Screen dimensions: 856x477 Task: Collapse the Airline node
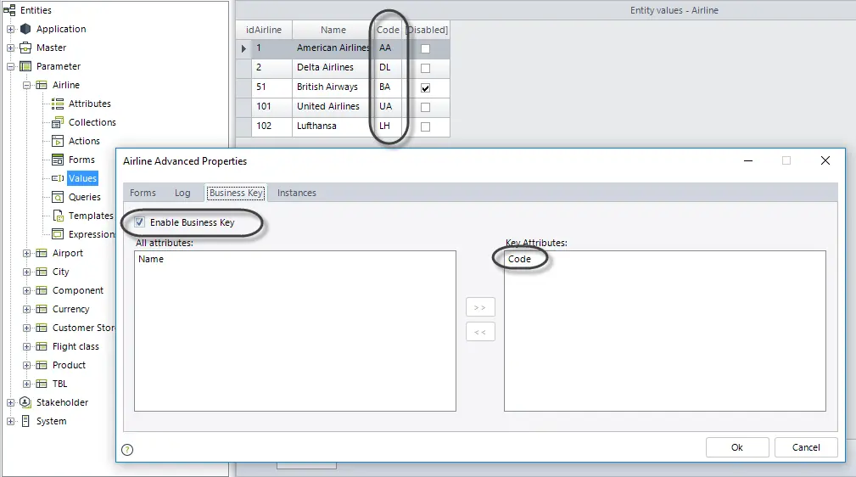click(26, 85)
